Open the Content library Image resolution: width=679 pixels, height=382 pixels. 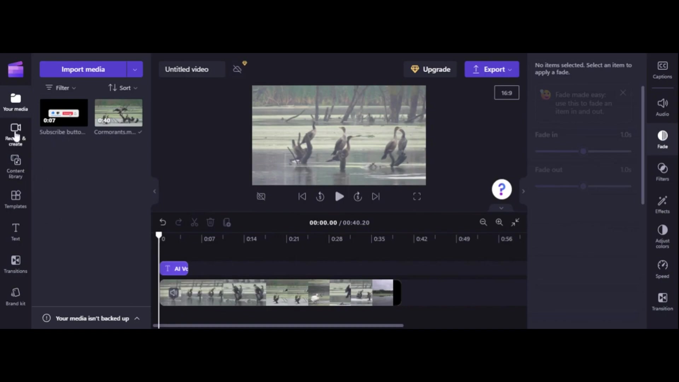pyautogui.click(x=16, y=167)
